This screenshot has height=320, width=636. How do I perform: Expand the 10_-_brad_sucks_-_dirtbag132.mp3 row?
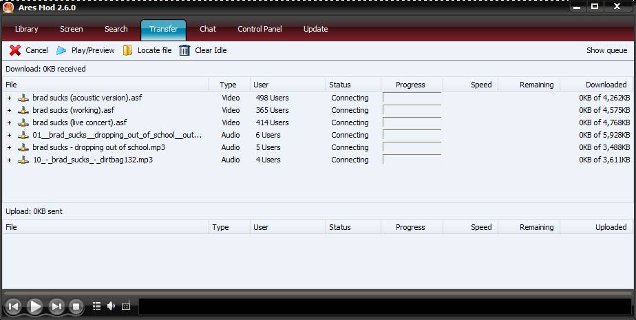pos(10,160)
